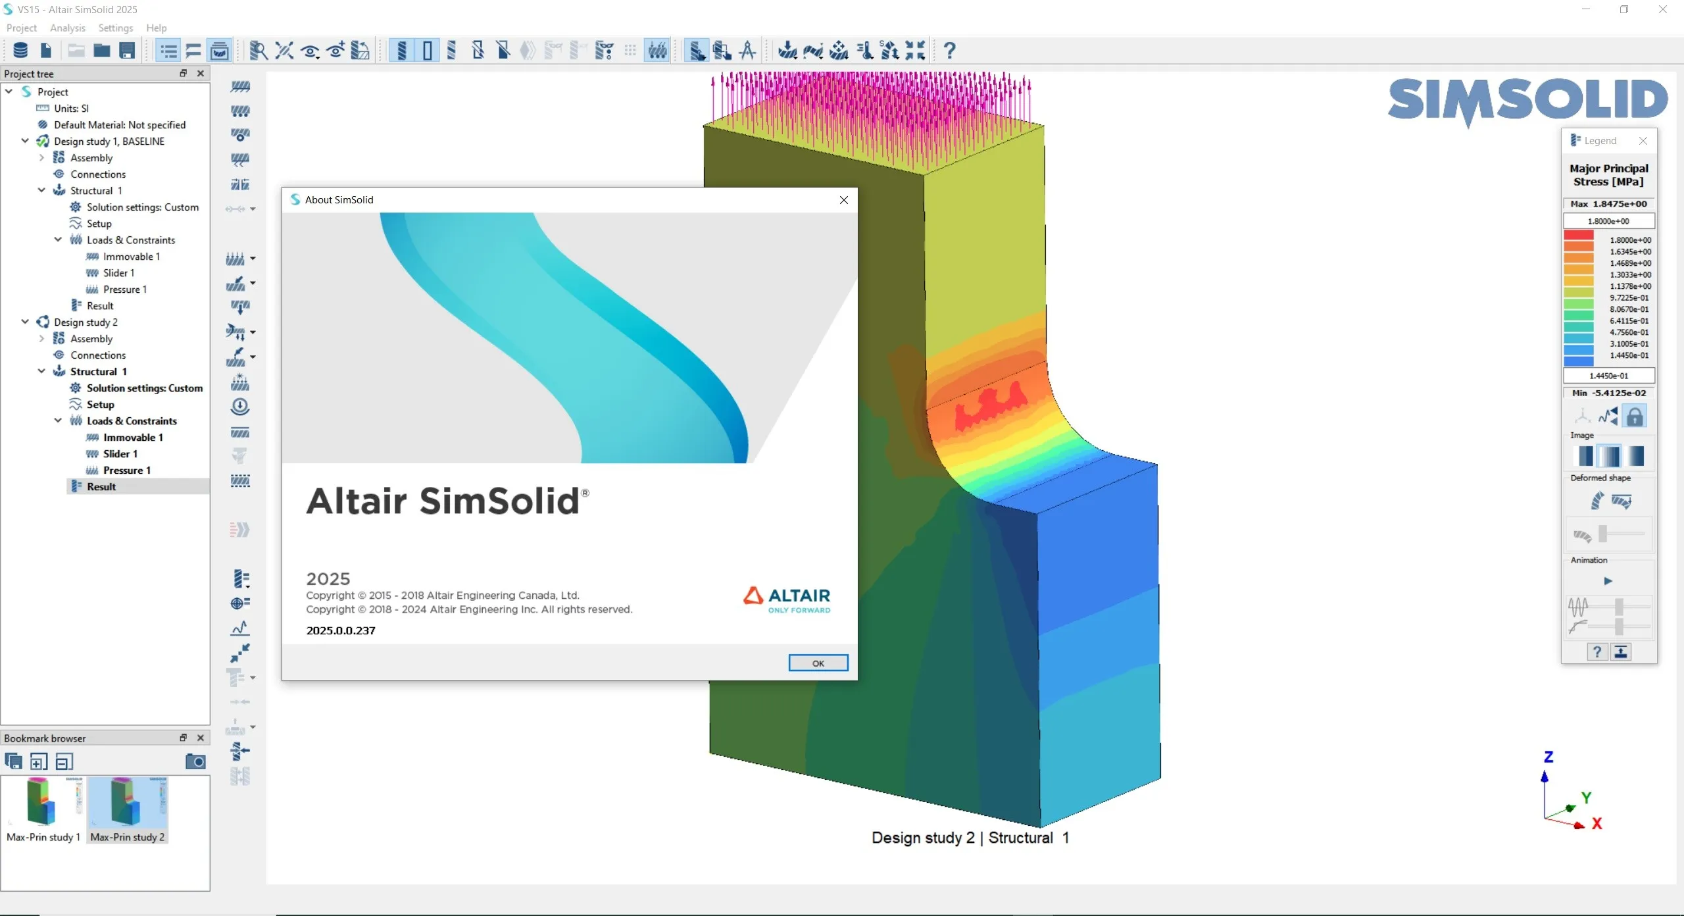
Task: Click the target datum point results icon
Action: tap(240, 603)
